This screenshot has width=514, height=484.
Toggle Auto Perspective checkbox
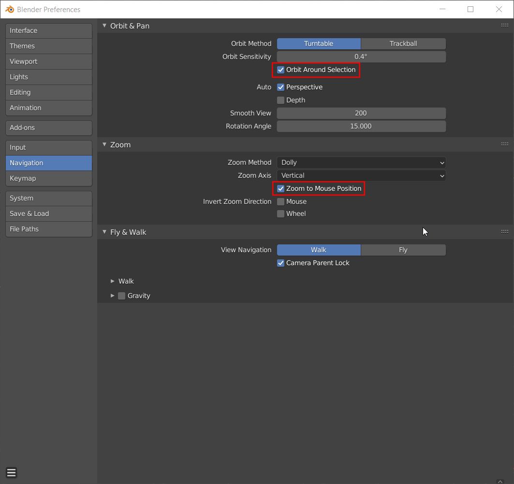tap(280, 87)
